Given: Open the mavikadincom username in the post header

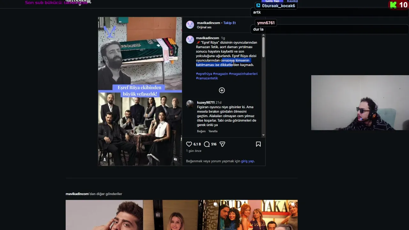Looking at the screenshot, I should pyautogui.click(x=208, y=23).
